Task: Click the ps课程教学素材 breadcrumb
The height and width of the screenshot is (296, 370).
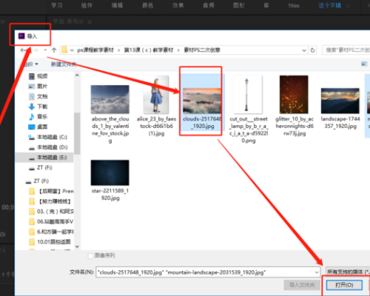Action: [x=95, y=50]
